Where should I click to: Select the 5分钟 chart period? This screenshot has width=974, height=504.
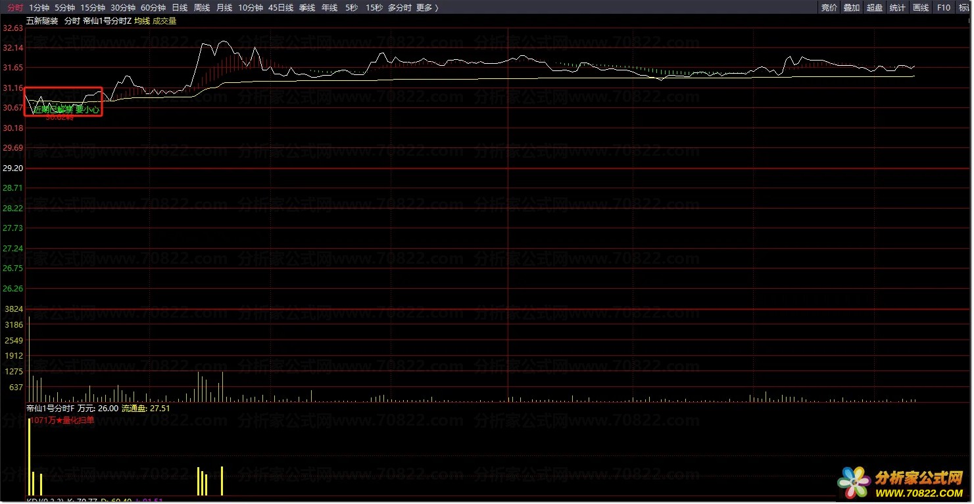pyautogui.click(x=64, y=8)
